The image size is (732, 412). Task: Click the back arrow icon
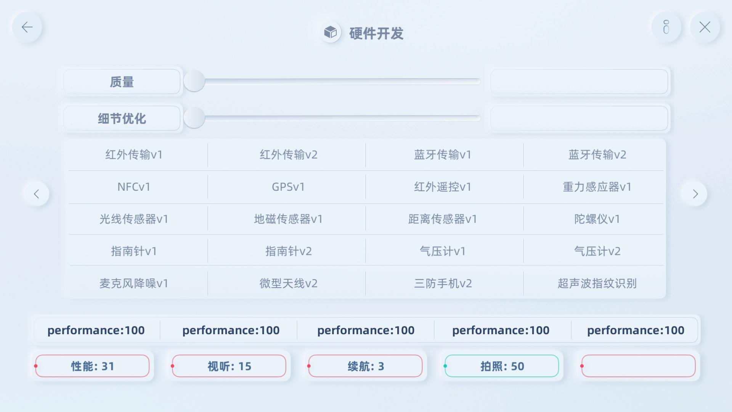(27, 27)
